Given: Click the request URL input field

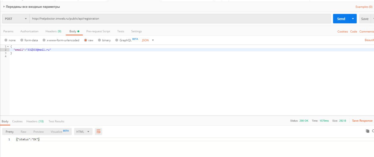Looking at the screenshot, I should (180, 19).
